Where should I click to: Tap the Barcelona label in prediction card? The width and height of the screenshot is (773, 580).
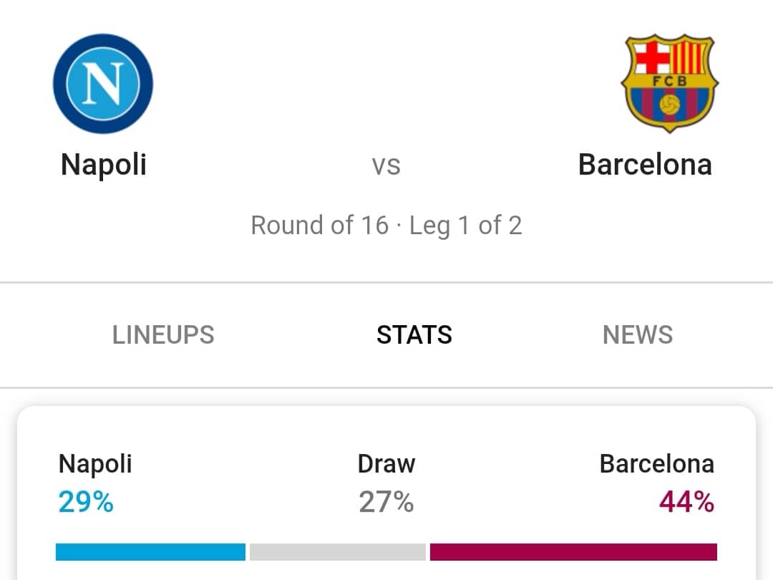tap(657, 464)
